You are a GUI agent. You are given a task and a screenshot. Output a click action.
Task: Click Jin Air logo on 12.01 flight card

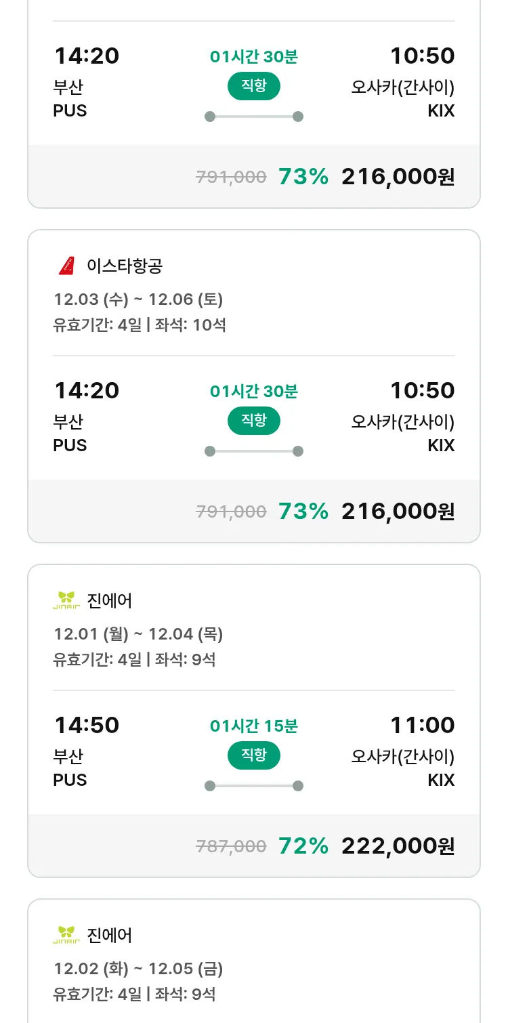[66, 600]
